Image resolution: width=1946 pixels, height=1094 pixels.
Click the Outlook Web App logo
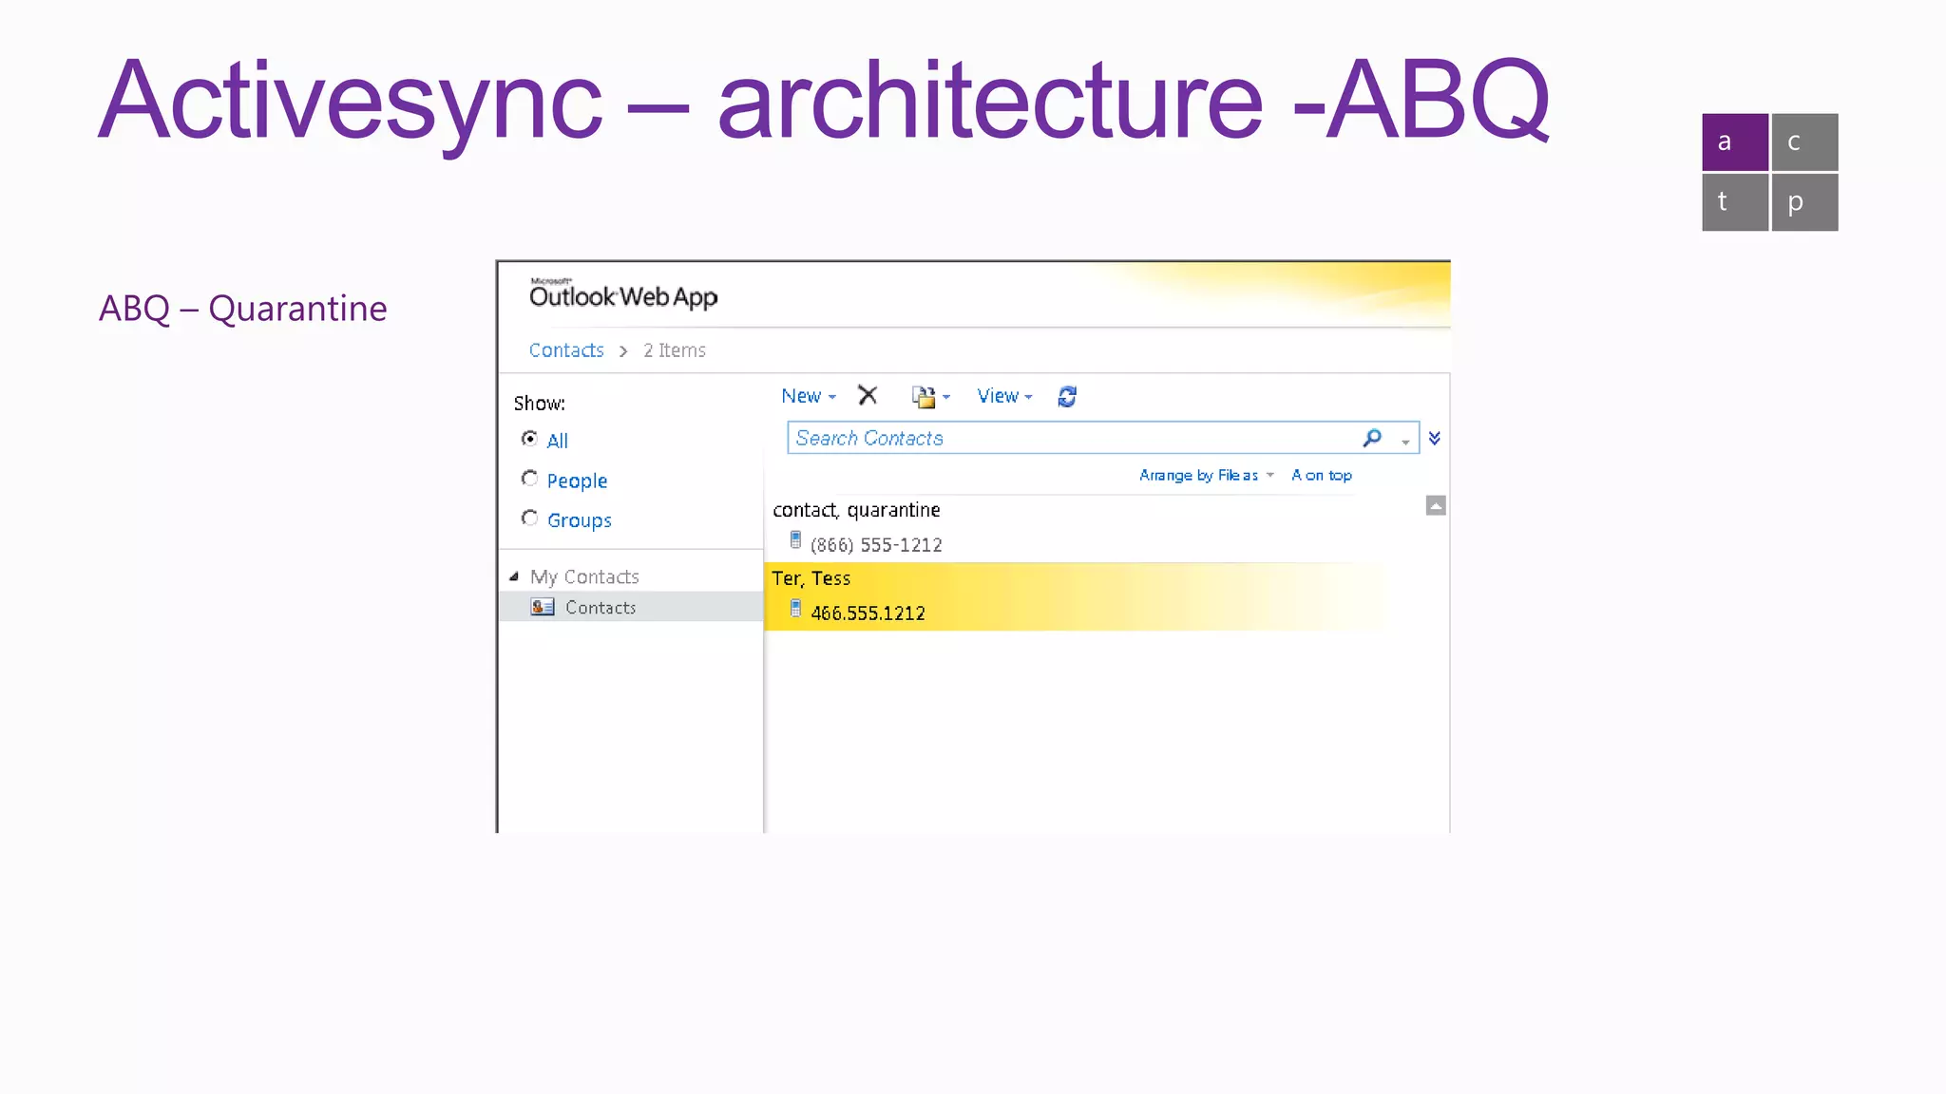pos(622,294)
